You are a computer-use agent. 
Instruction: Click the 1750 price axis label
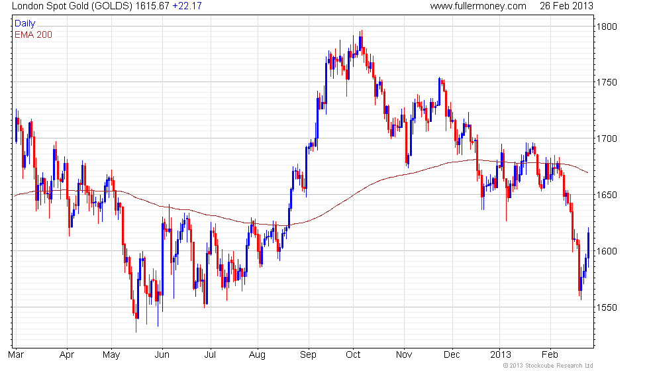click(x=607, y=82)
